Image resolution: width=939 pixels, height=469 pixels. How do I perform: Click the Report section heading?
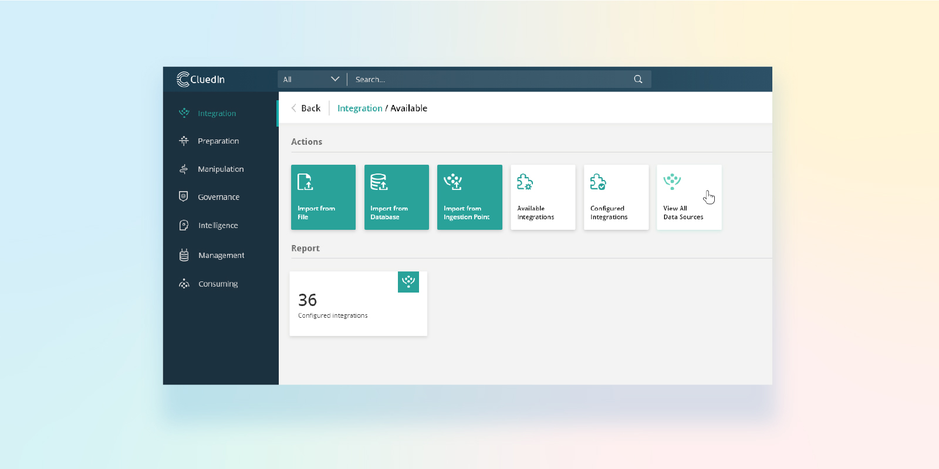point(306,249)
